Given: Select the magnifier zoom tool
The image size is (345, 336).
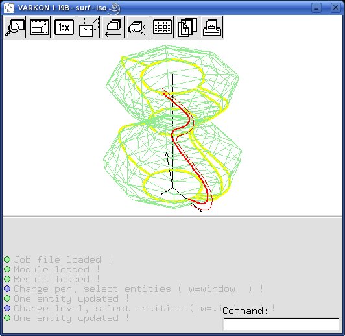Looking at the screenshot, I should pyautogui.click(x=15, y=27).
